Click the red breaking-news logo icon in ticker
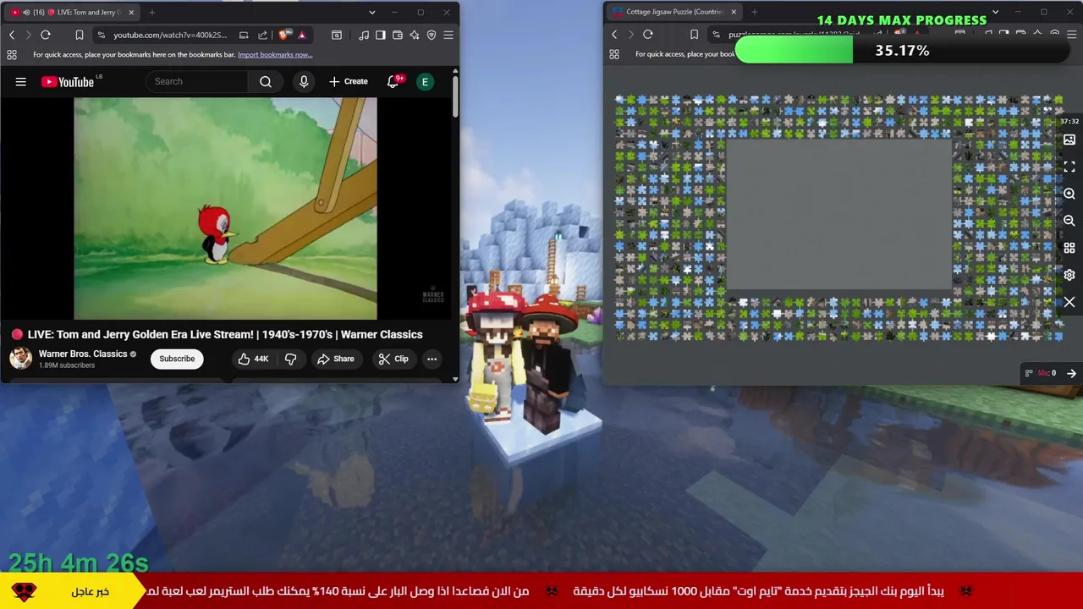 point(25,591)
